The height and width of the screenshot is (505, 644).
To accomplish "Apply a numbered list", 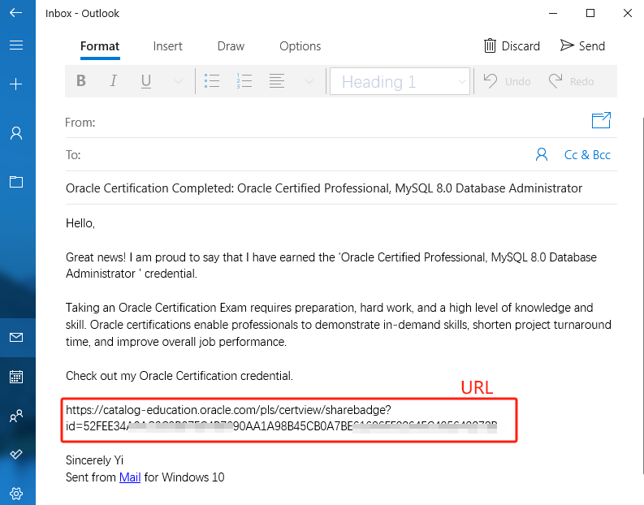I will pos(244,81).
